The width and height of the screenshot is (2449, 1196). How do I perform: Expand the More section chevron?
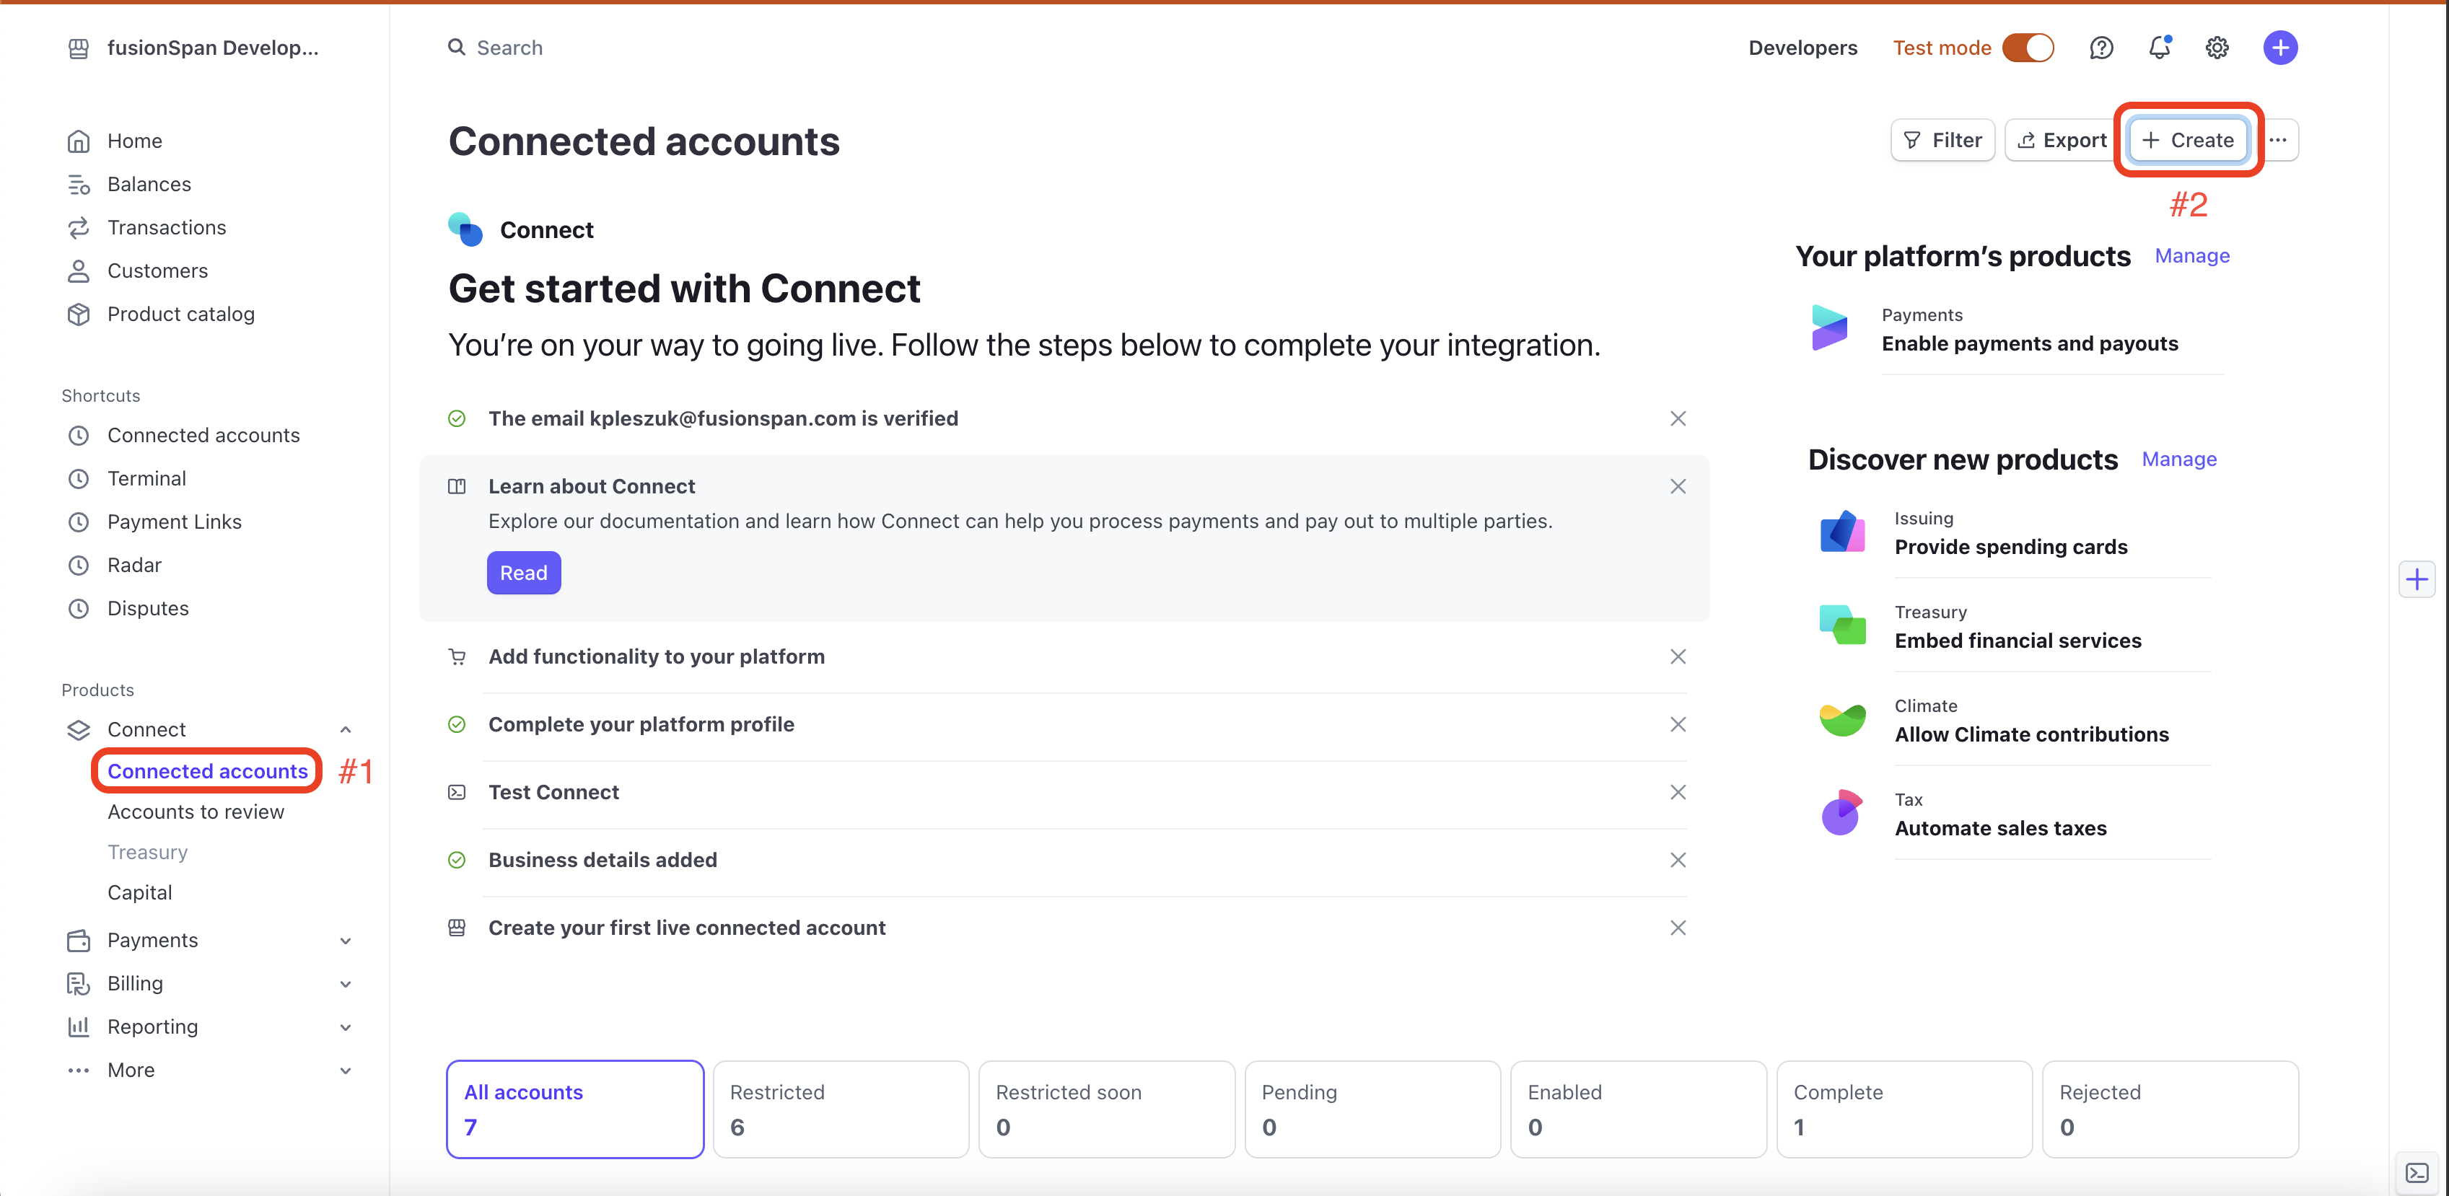point(346,1070)
